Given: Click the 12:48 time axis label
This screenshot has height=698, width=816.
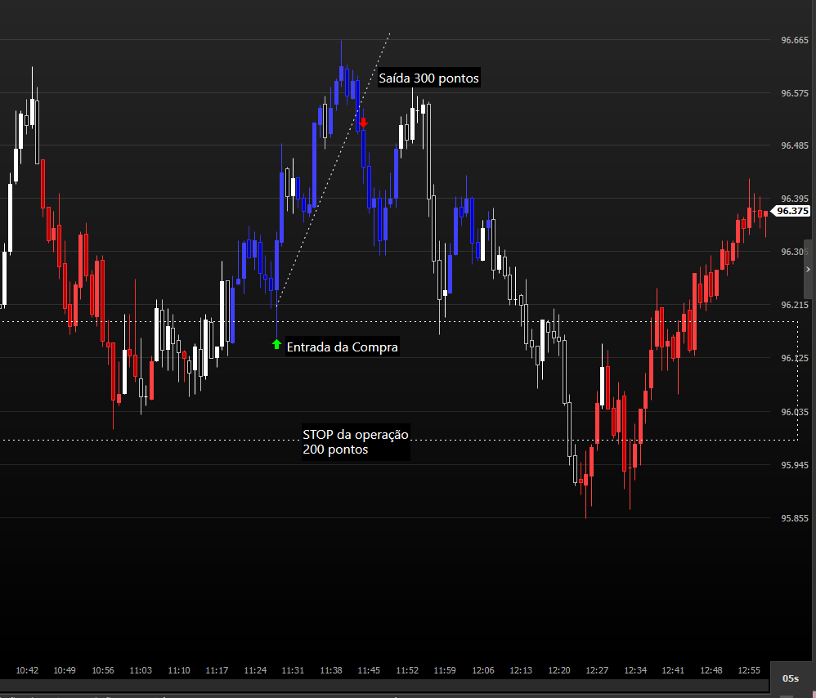Looking at the screenshot, I should pos(711,670).
